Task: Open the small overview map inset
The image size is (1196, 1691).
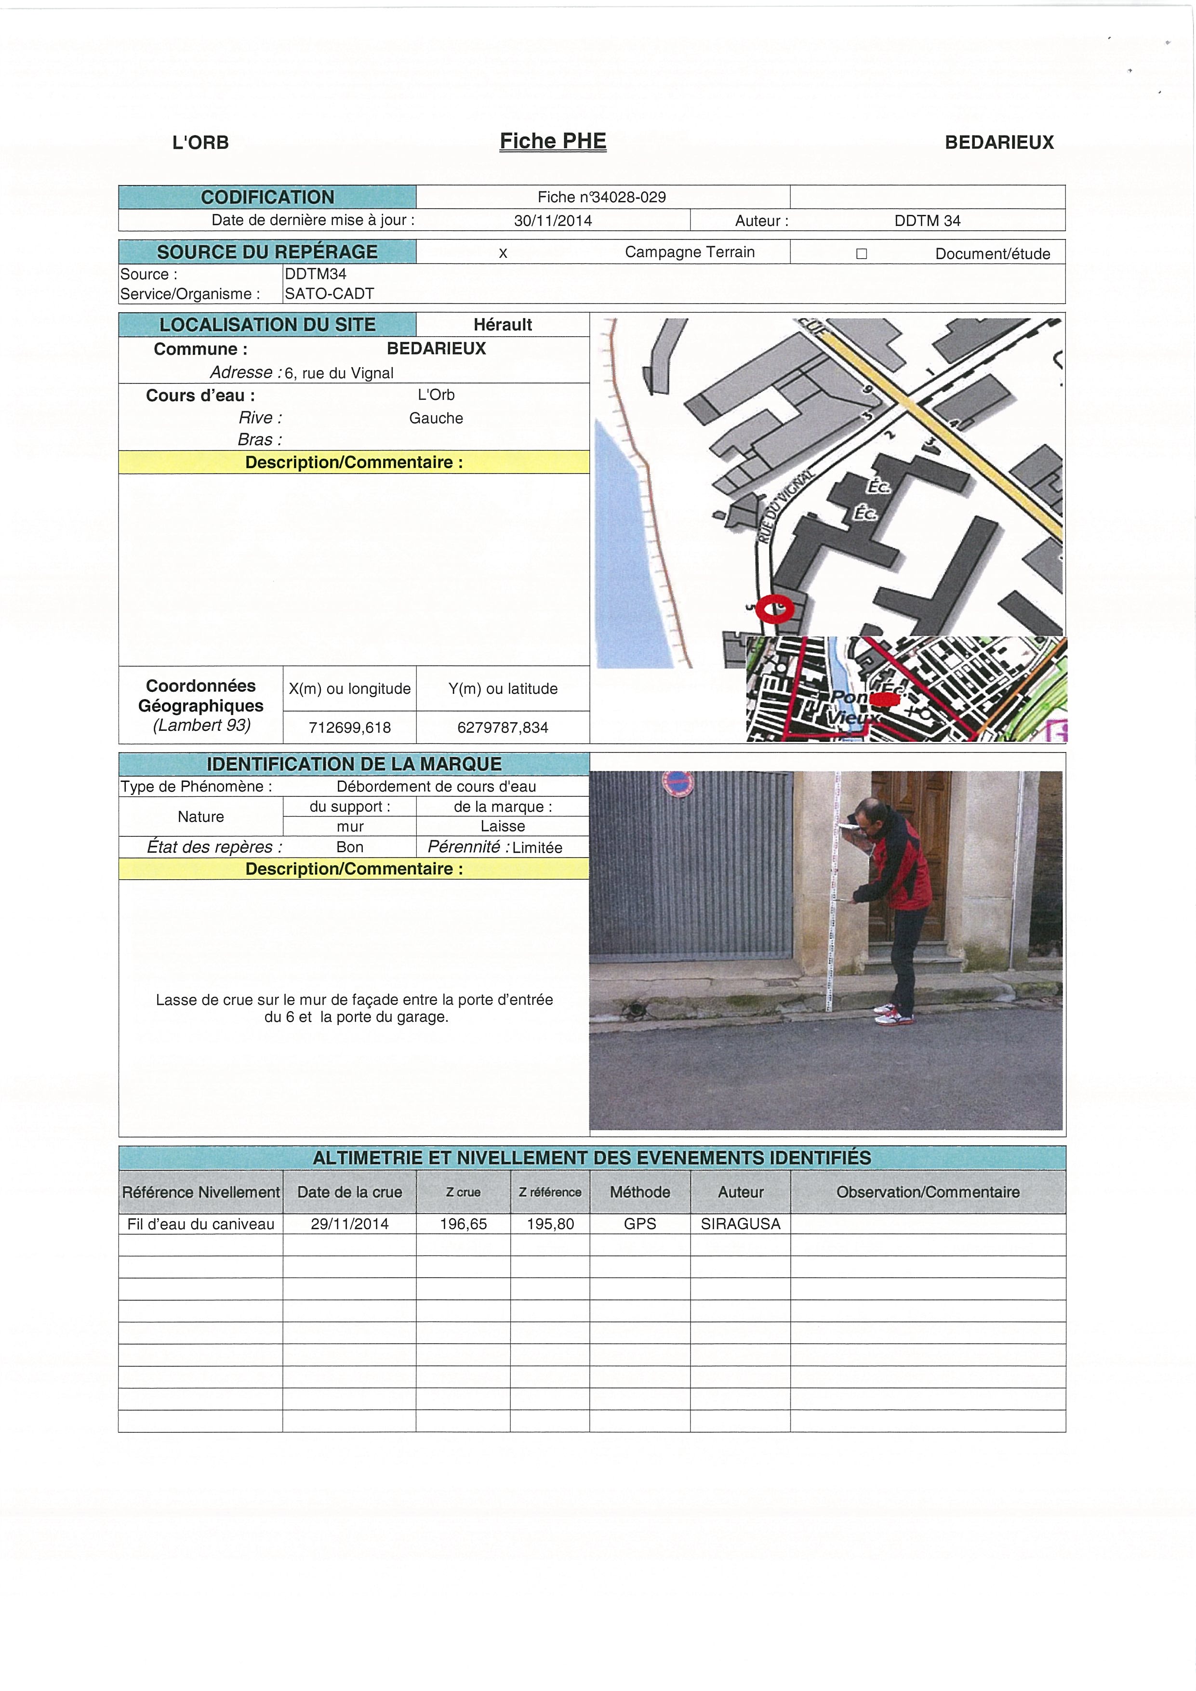Action: [x=906, y=689]
